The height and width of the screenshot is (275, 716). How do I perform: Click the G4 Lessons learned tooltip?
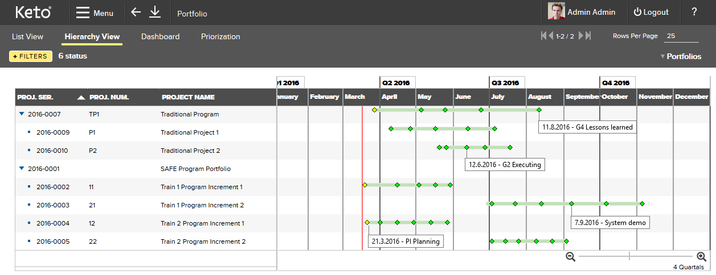587,127
